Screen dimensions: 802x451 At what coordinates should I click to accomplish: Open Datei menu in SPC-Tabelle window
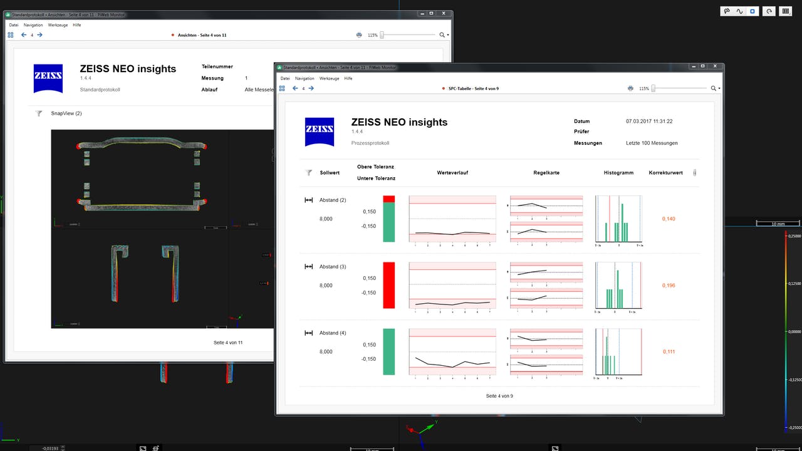pyautogui.click(x=285, y=78)
